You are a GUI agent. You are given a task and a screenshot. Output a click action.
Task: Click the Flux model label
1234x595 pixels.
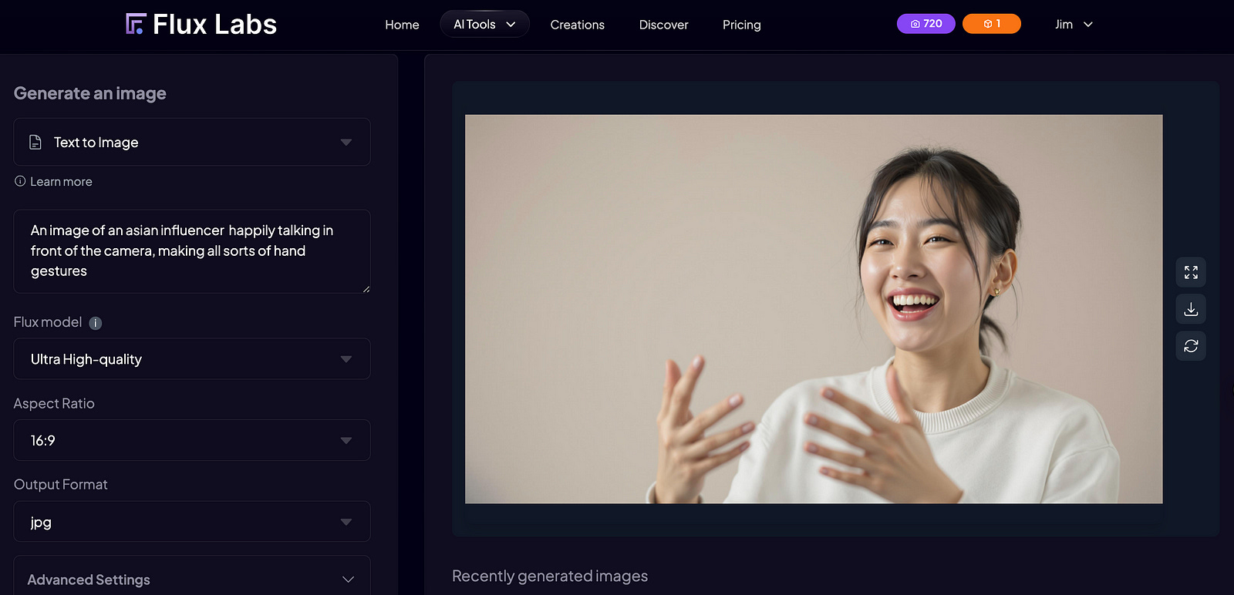click(48, 322)
